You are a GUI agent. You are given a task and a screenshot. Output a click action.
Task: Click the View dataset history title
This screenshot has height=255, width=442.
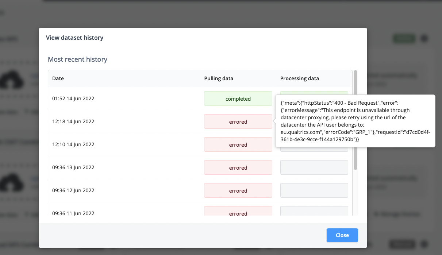click(74, 38)
